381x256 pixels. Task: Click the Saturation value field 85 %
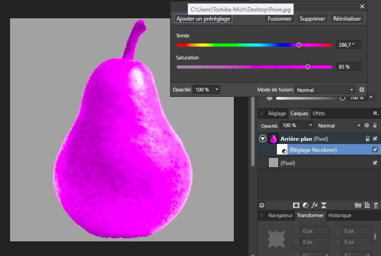point(348,67)
